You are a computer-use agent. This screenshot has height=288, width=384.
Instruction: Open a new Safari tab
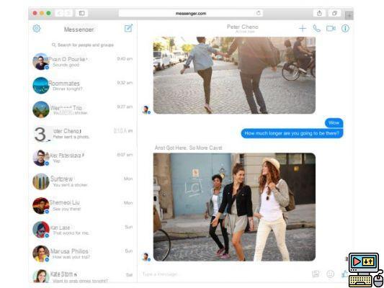pos(349,15)
